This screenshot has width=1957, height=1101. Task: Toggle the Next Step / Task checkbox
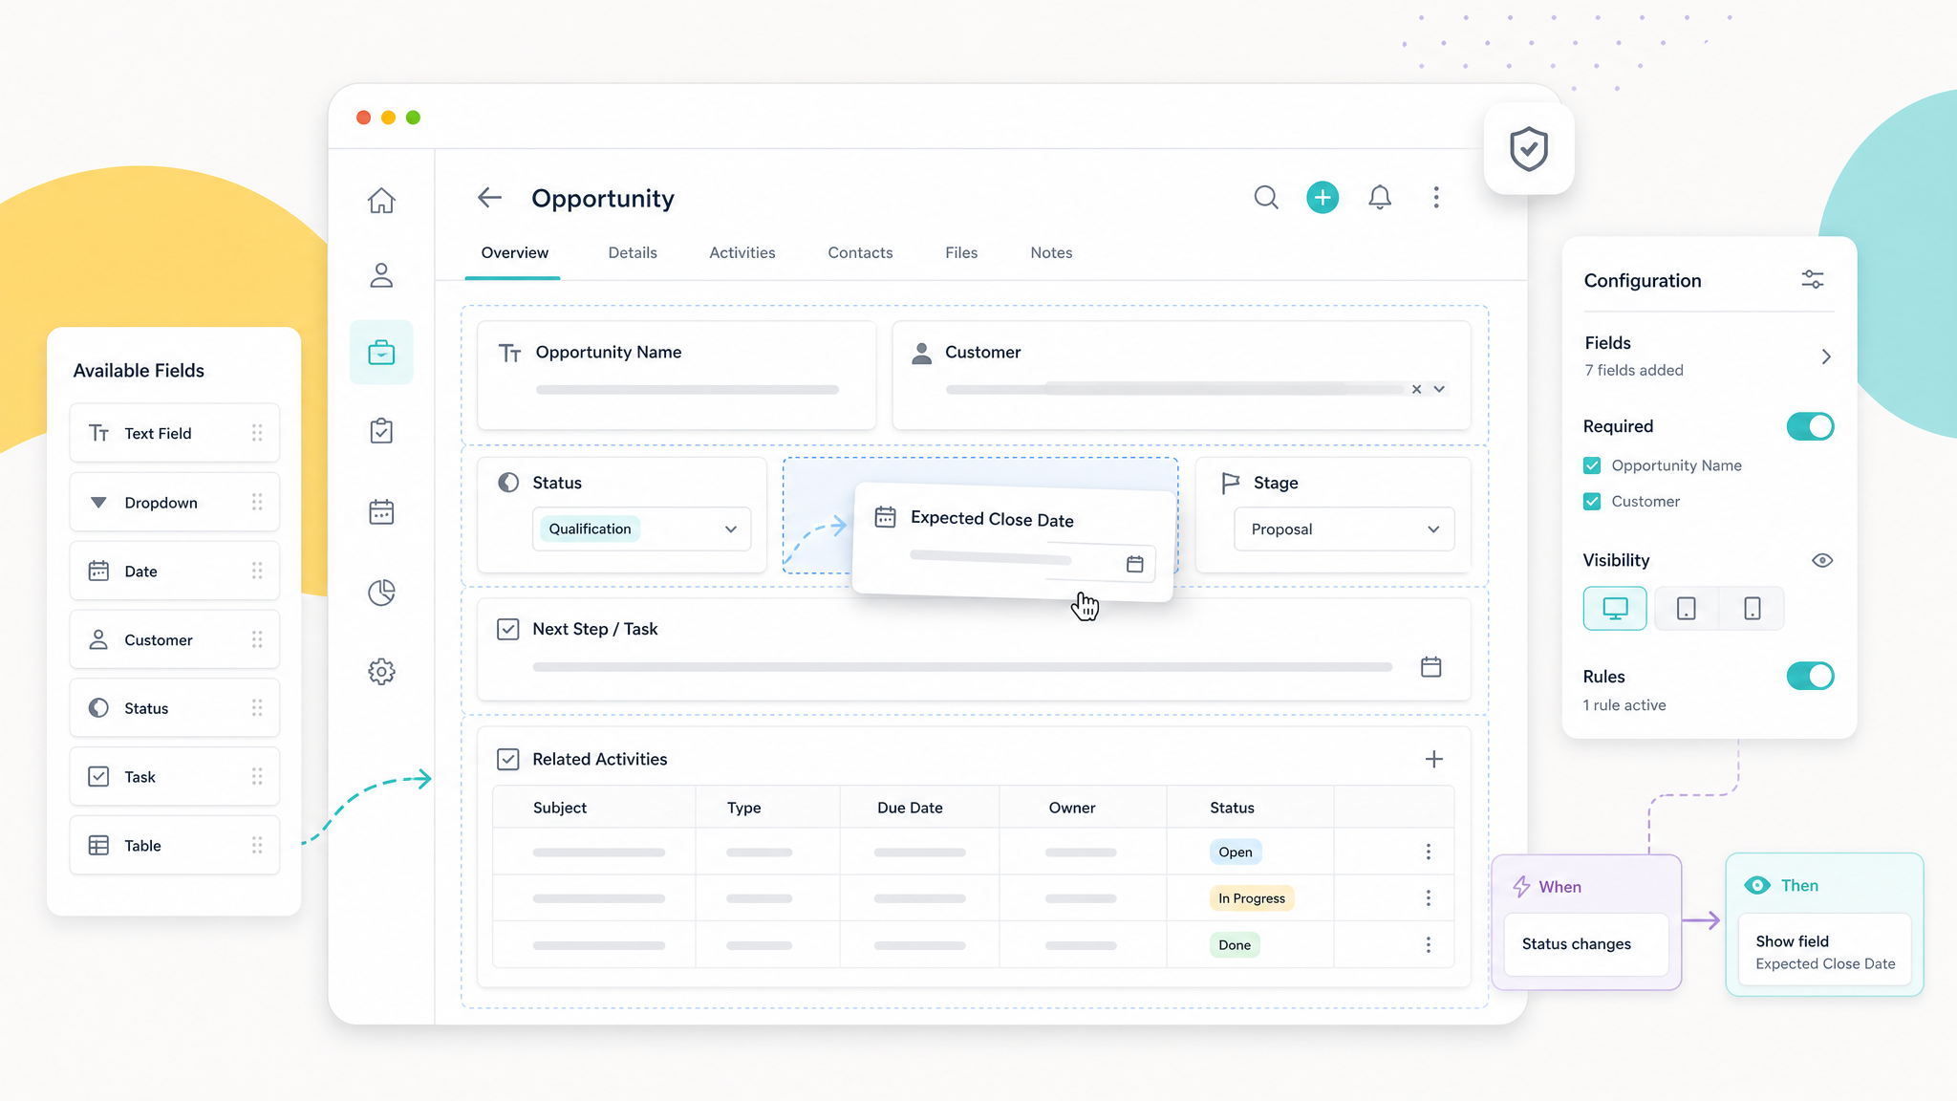(x=508, y=629)
